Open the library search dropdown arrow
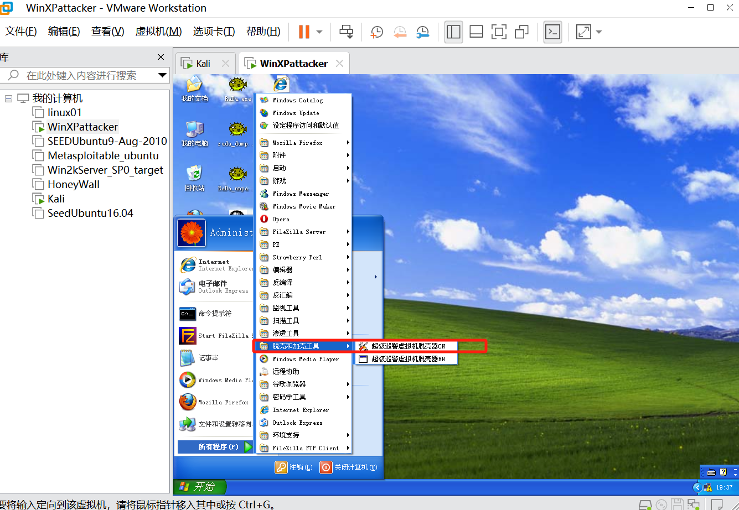Viewport: 739px width, 510px height. point(163,75)
